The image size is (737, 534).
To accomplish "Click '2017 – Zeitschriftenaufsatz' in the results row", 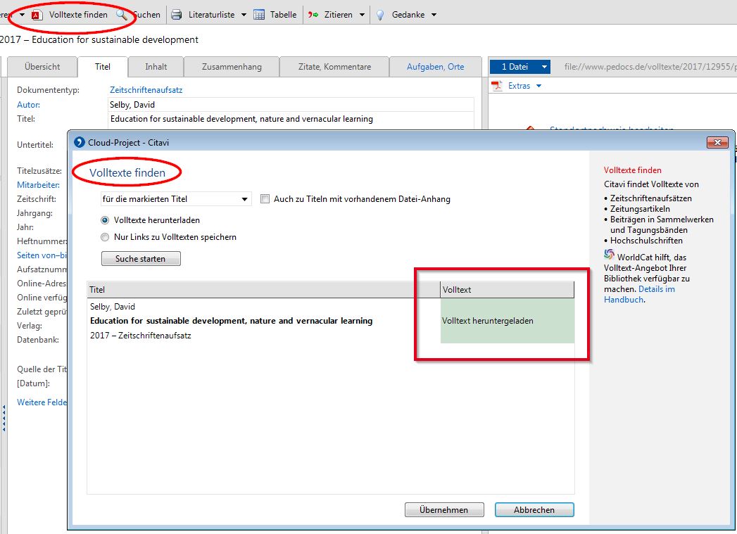I will (x=141, y=336).
